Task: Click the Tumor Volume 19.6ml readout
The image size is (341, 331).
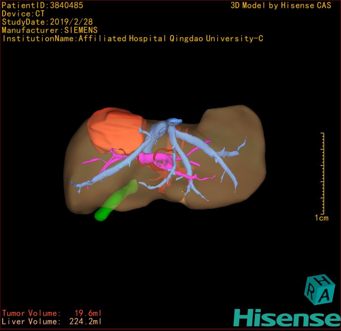Action: pyautogui.click(x=52, y=313)
